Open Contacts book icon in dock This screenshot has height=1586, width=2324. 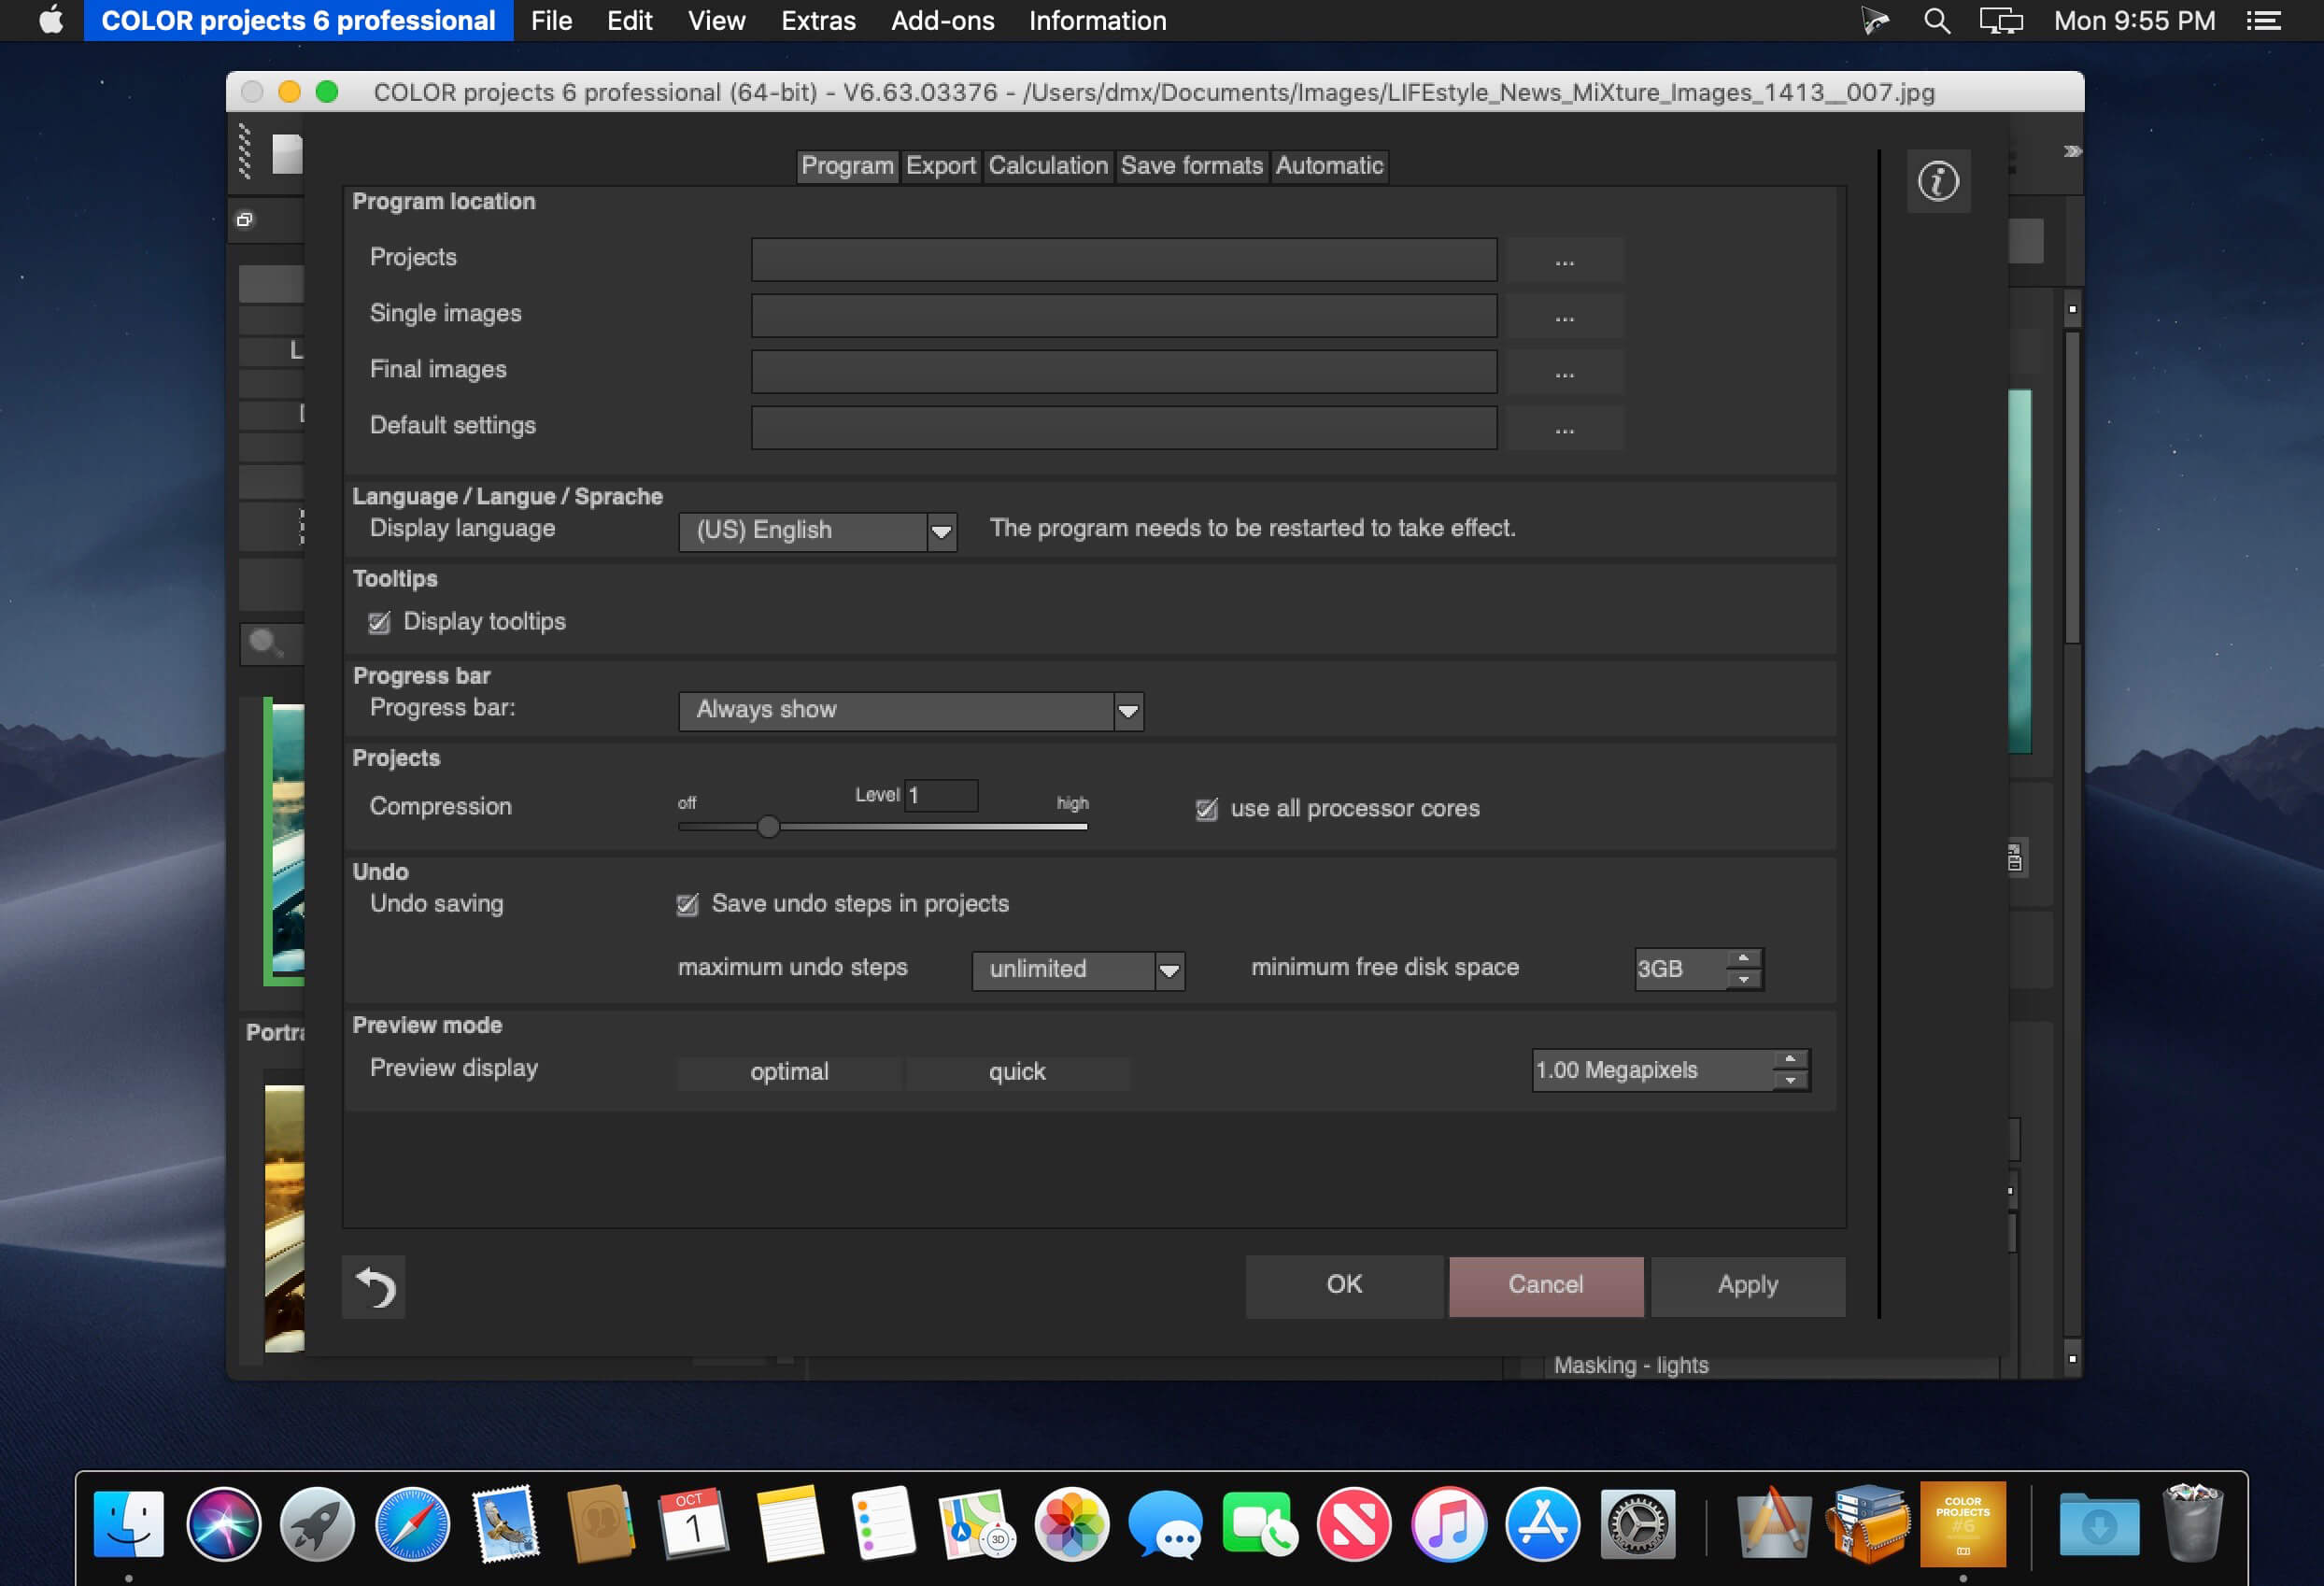600,1524
